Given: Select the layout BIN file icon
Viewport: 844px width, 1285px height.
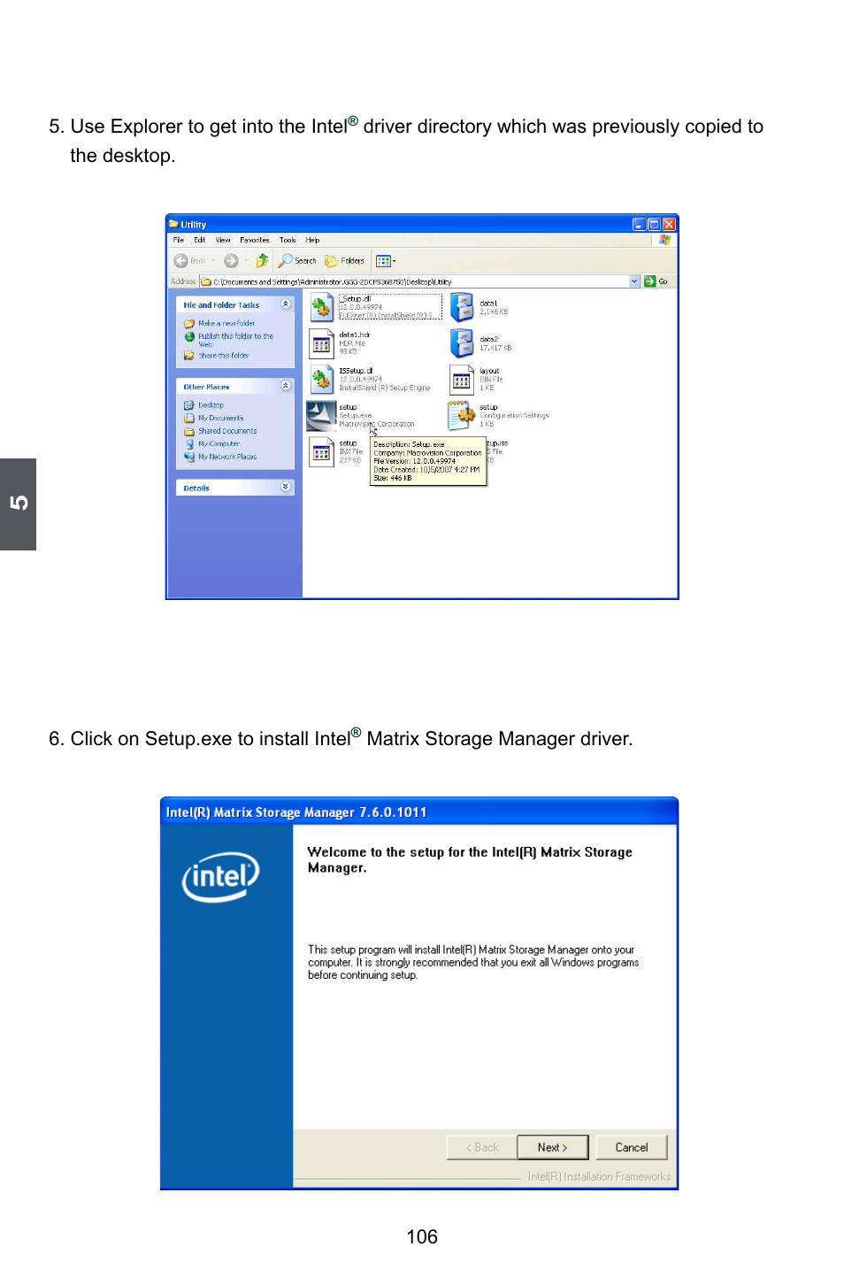Looking at the screenshot, I should (462, 379).
